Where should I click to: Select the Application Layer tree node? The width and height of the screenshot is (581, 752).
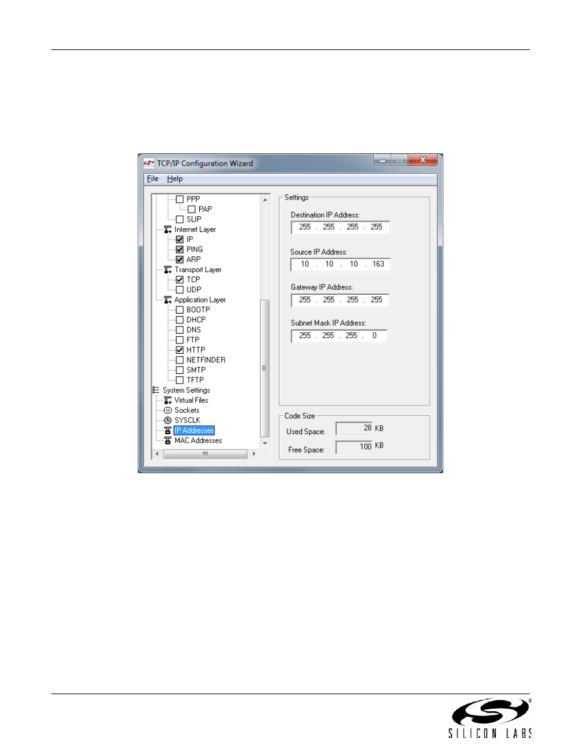tap(200, 300)
